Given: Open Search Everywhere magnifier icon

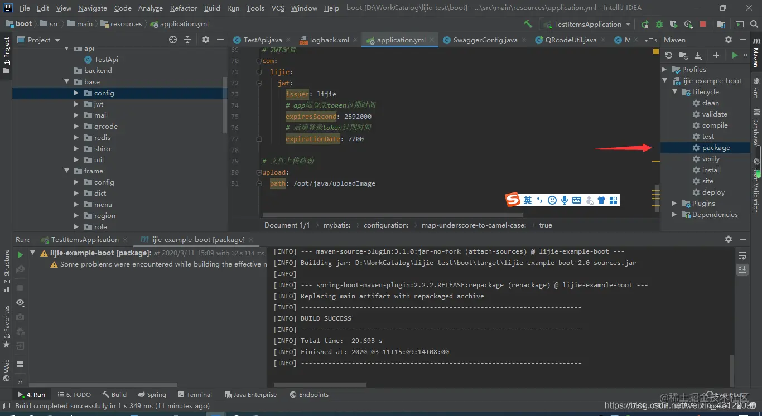Looking at the screenshot, I should (x=754, y=24).
